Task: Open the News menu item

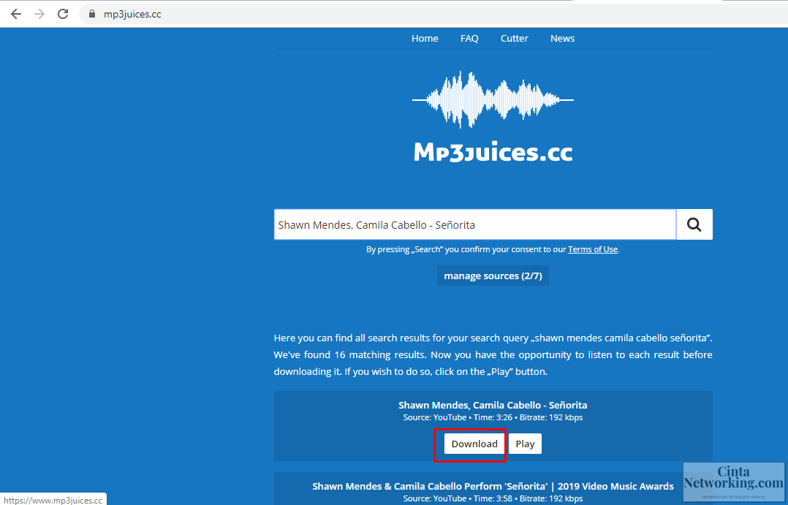Action: tap(562, 39)
